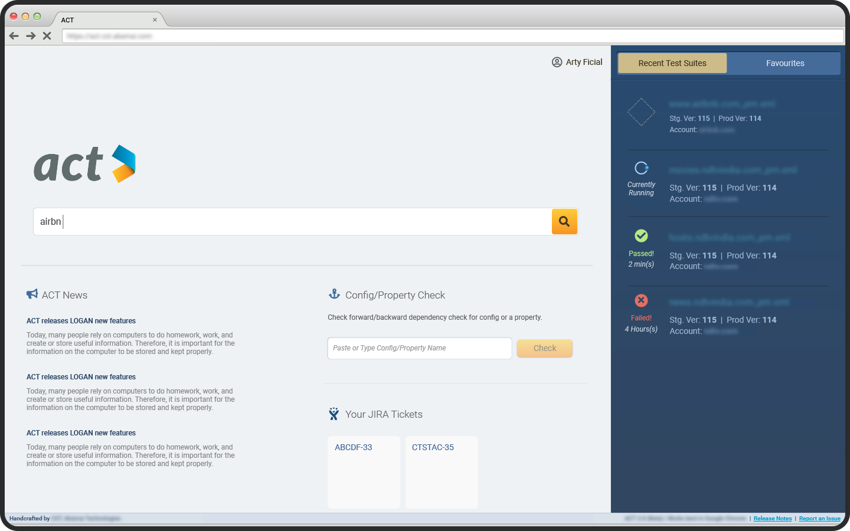Switch to the Favourites tab

pyautogui.click(x=784, y=63)
